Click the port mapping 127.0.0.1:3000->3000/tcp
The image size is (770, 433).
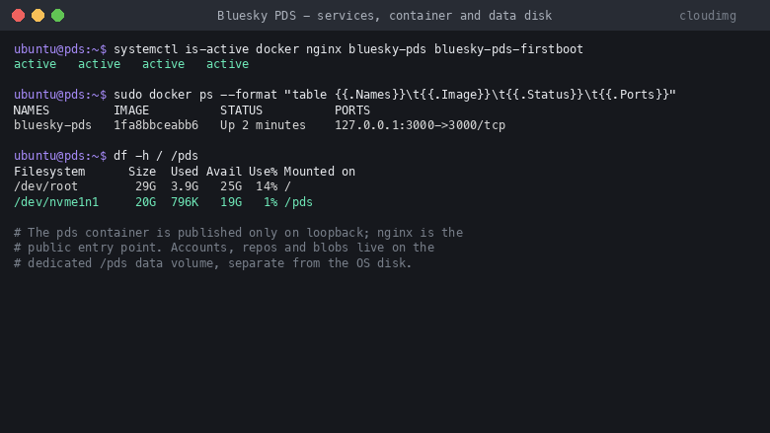click(420, 125)
